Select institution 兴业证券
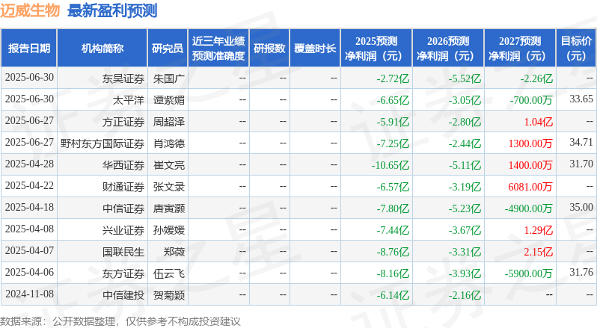 [123, 230]
